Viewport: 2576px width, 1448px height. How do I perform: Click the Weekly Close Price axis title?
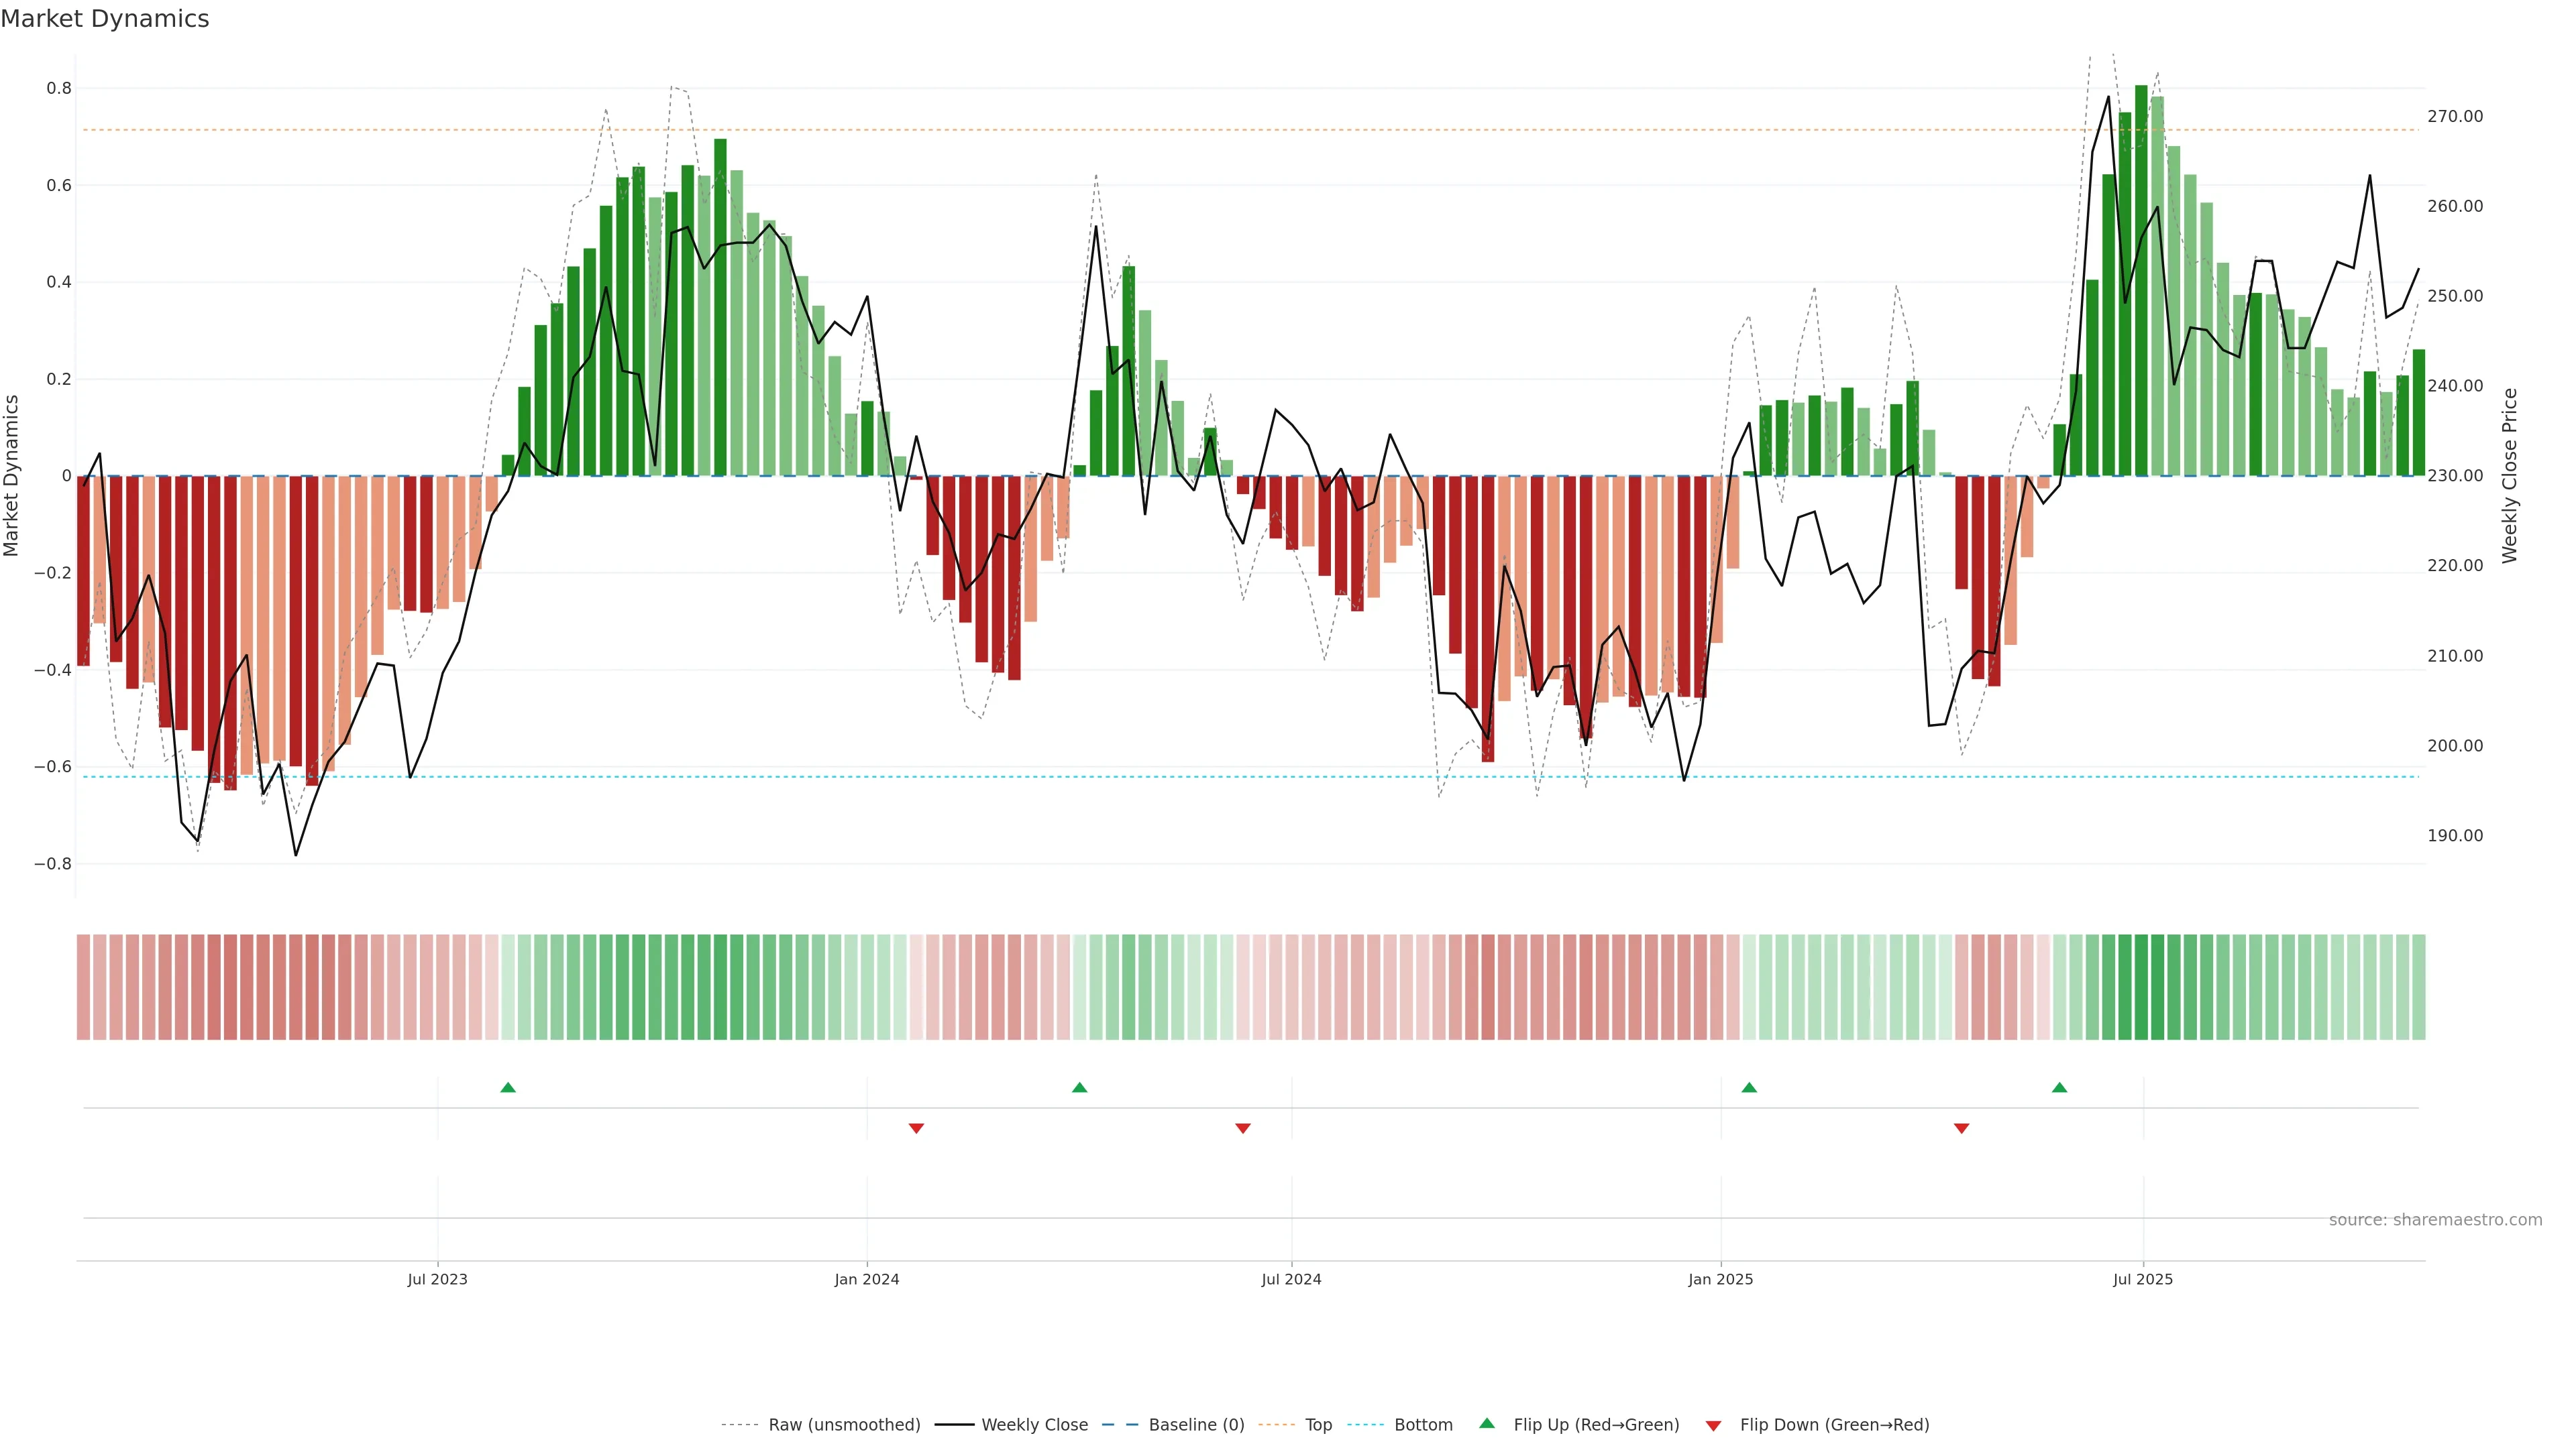[x=2510, y=476]
